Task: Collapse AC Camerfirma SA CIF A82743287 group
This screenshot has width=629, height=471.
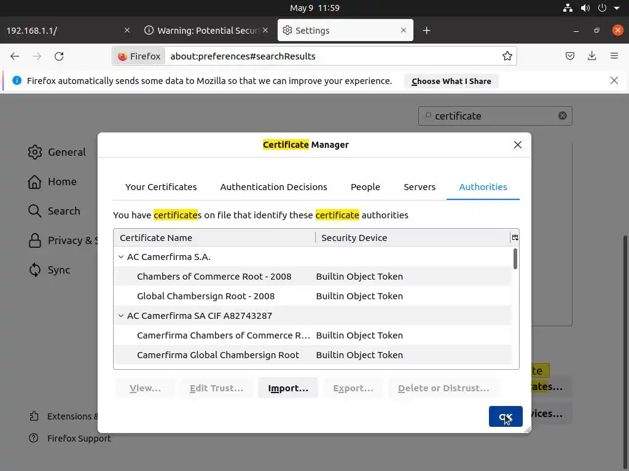Action: (x=121, y=316)
